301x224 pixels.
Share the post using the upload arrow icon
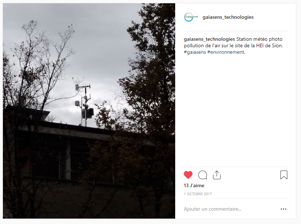[x=217, y=175]
